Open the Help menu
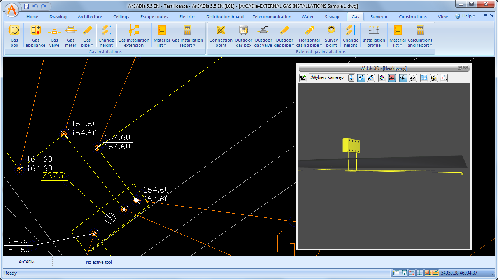This screenshot has height=280, width=498. coord(465,16)
